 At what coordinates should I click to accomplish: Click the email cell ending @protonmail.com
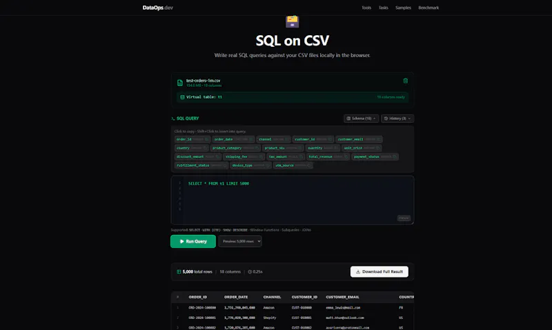click(x=348, y=327)
